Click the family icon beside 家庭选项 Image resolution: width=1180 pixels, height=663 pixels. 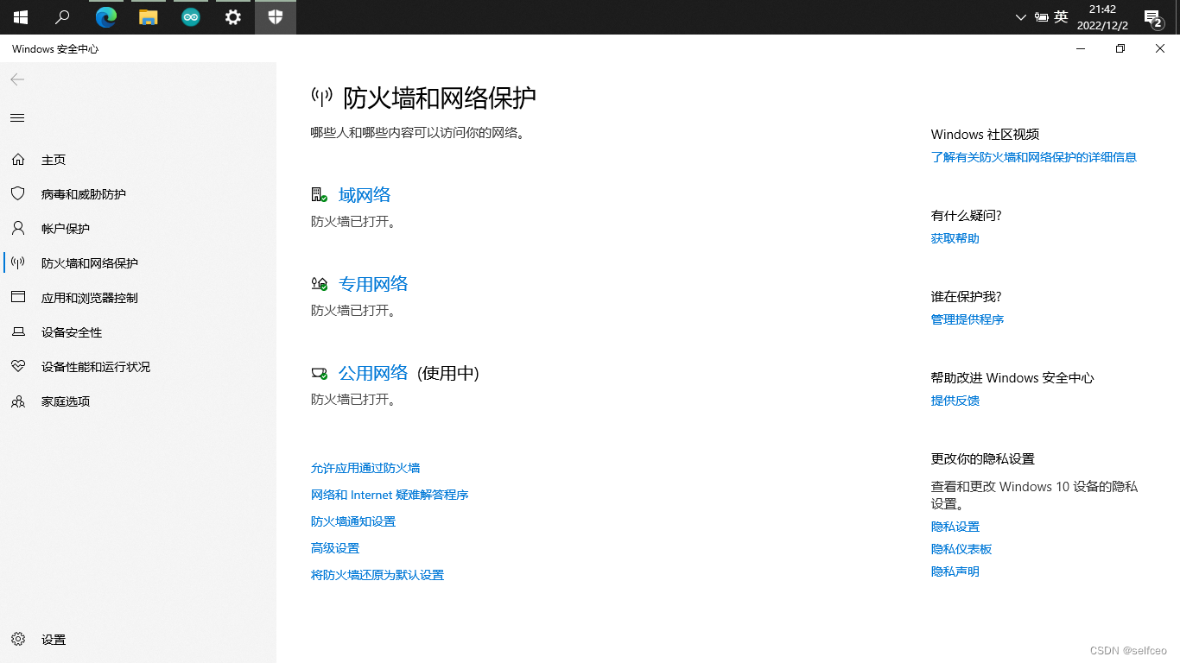click(x=18, y=401)
